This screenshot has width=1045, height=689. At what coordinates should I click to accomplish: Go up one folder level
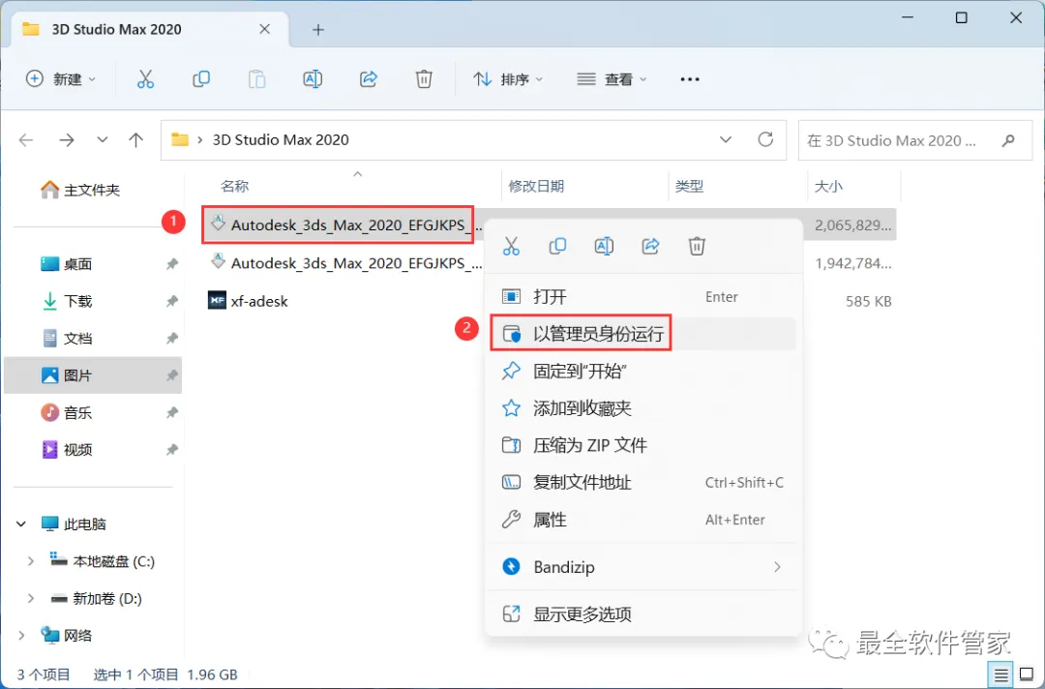pyautogui.click(x=136, y=140)
